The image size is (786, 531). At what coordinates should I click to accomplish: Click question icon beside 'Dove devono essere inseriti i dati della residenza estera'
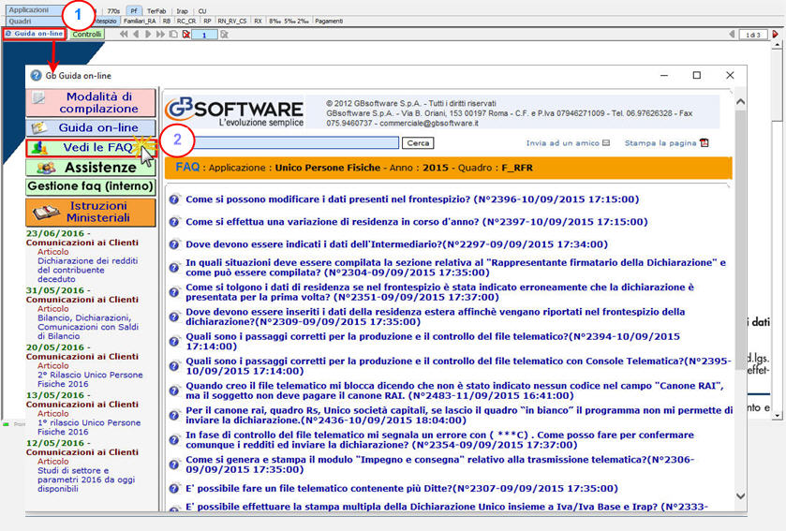(174, 317)
